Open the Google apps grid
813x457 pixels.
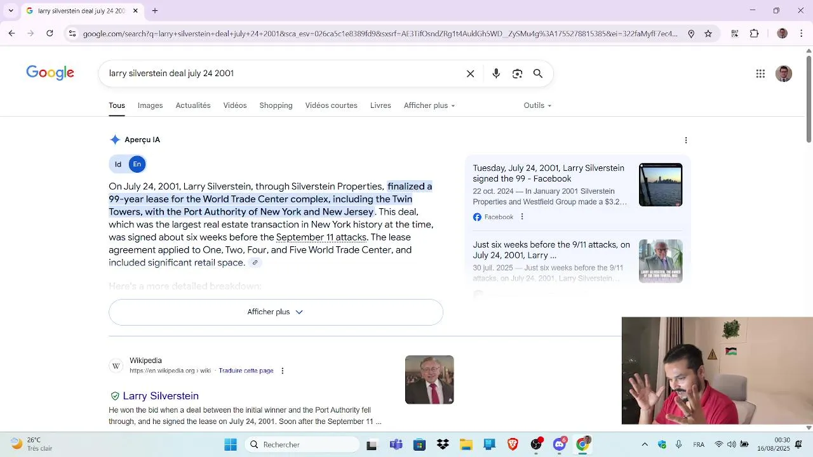point(760,74)
